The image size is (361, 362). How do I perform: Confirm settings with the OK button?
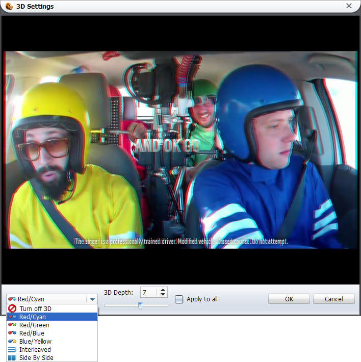point(289,299)
